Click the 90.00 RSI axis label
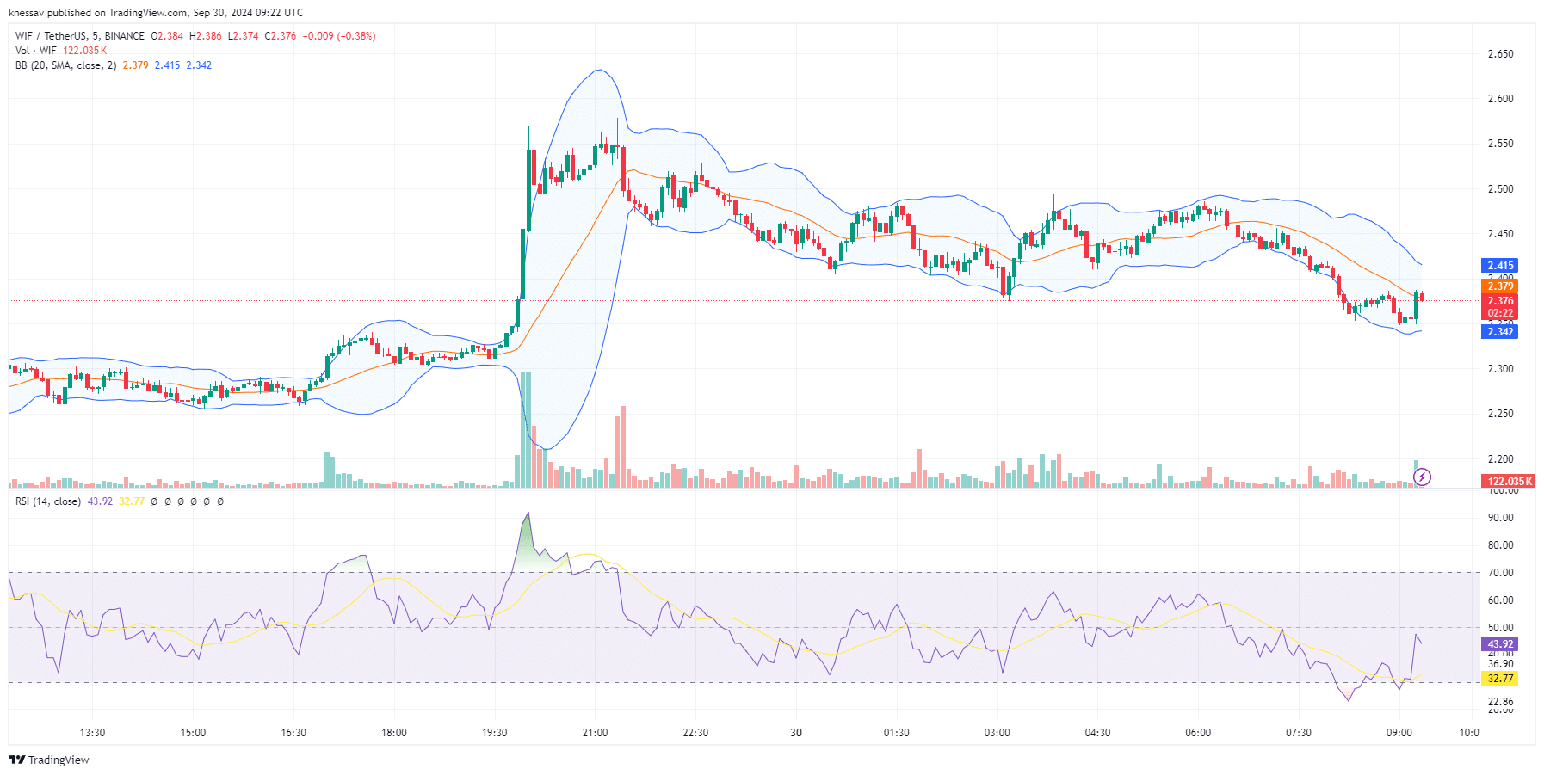Viewport: 1544px width, 775px height. [x=1500, y=518]
